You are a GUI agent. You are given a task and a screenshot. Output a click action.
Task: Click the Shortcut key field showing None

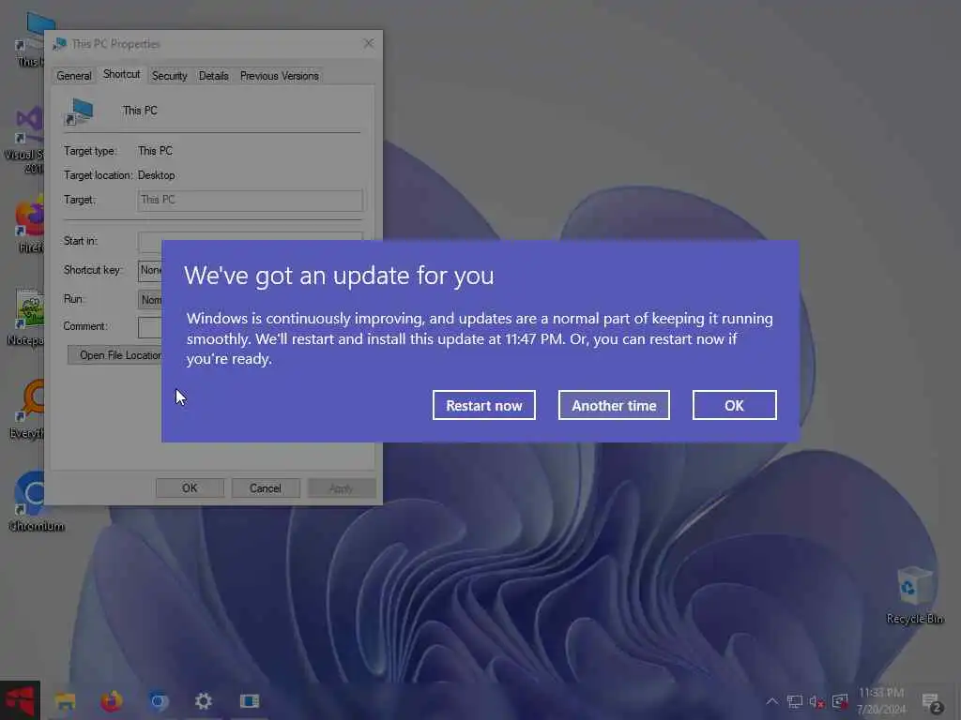(150, 270)
